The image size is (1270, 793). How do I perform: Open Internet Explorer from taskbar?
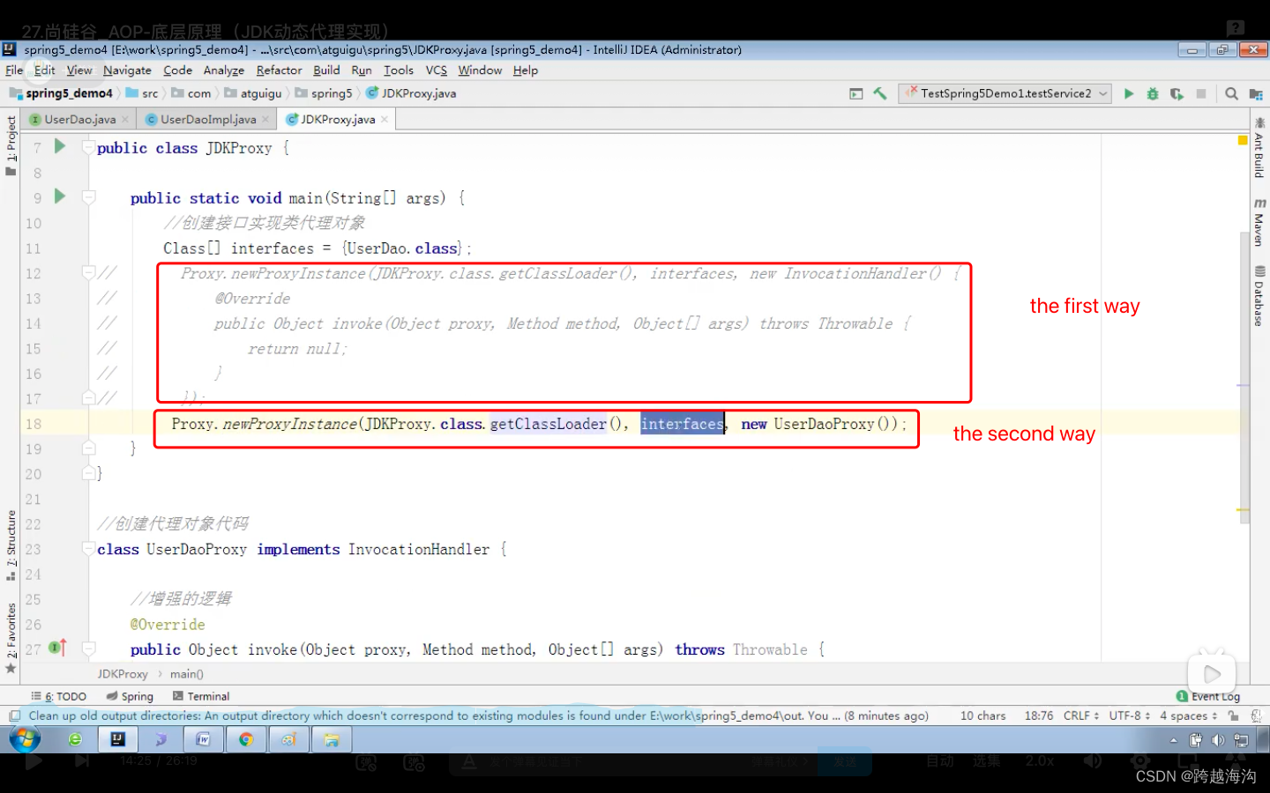pyautogui.click(x=75, y=739)
